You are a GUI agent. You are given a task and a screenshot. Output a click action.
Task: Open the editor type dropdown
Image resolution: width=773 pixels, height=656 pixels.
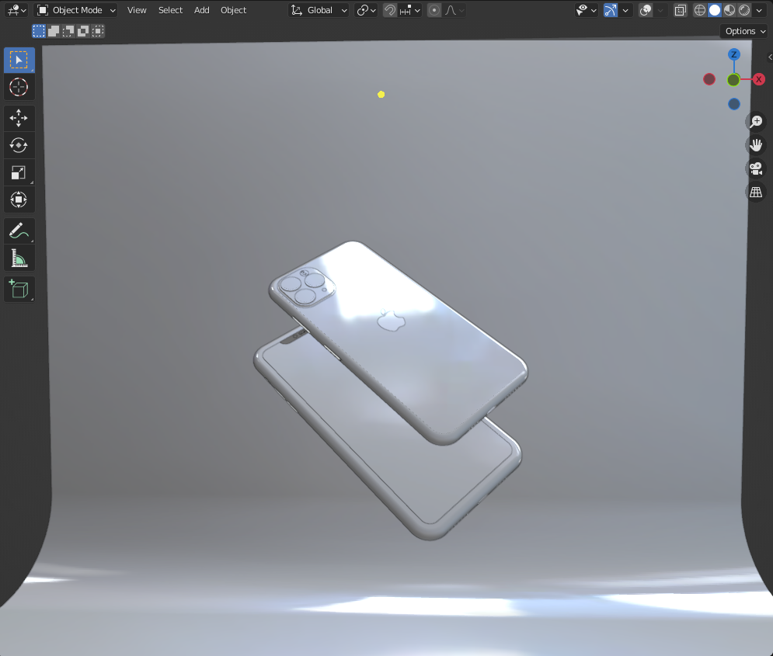pos(16,10)
